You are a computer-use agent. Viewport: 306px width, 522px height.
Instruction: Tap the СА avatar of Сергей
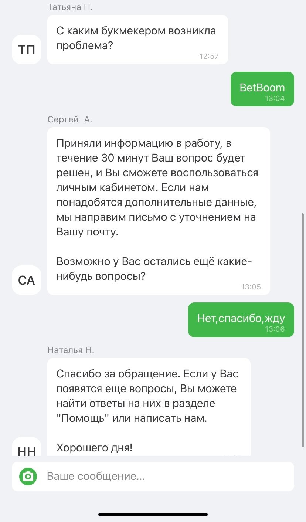[27, 280]
